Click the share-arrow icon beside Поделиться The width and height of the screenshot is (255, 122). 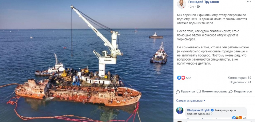[231, 92]
